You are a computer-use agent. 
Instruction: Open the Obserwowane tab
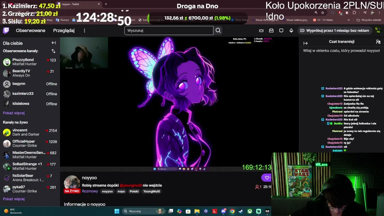pyautogui.click(x=31, y=31)
